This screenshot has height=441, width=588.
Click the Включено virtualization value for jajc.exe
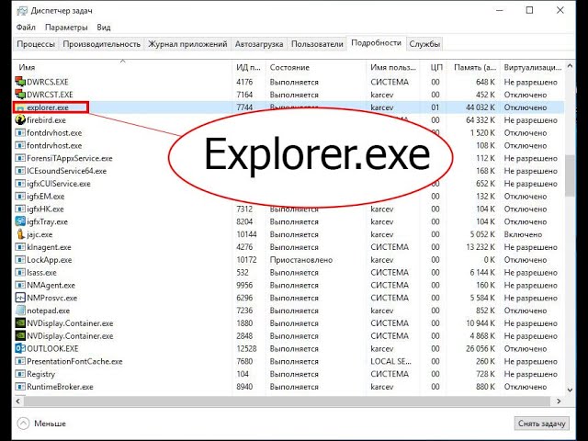(523, 234)
